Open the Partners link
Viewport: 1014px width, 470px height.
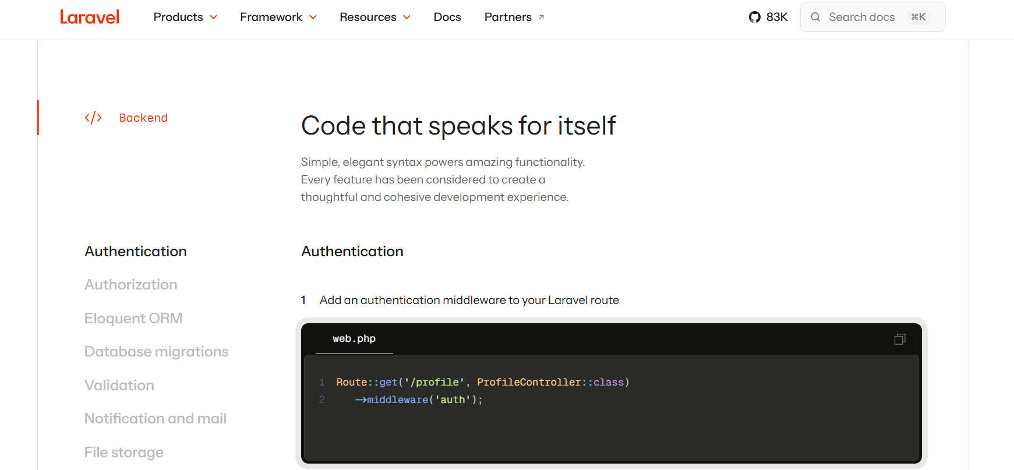point(508,17)
